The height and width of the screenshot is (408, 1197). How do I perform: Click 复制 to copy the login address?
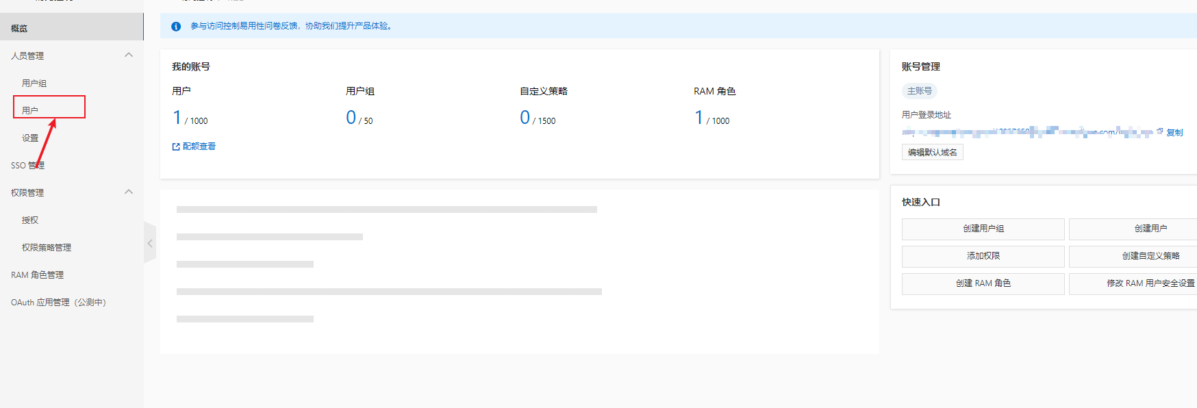tap(1175, 133)
